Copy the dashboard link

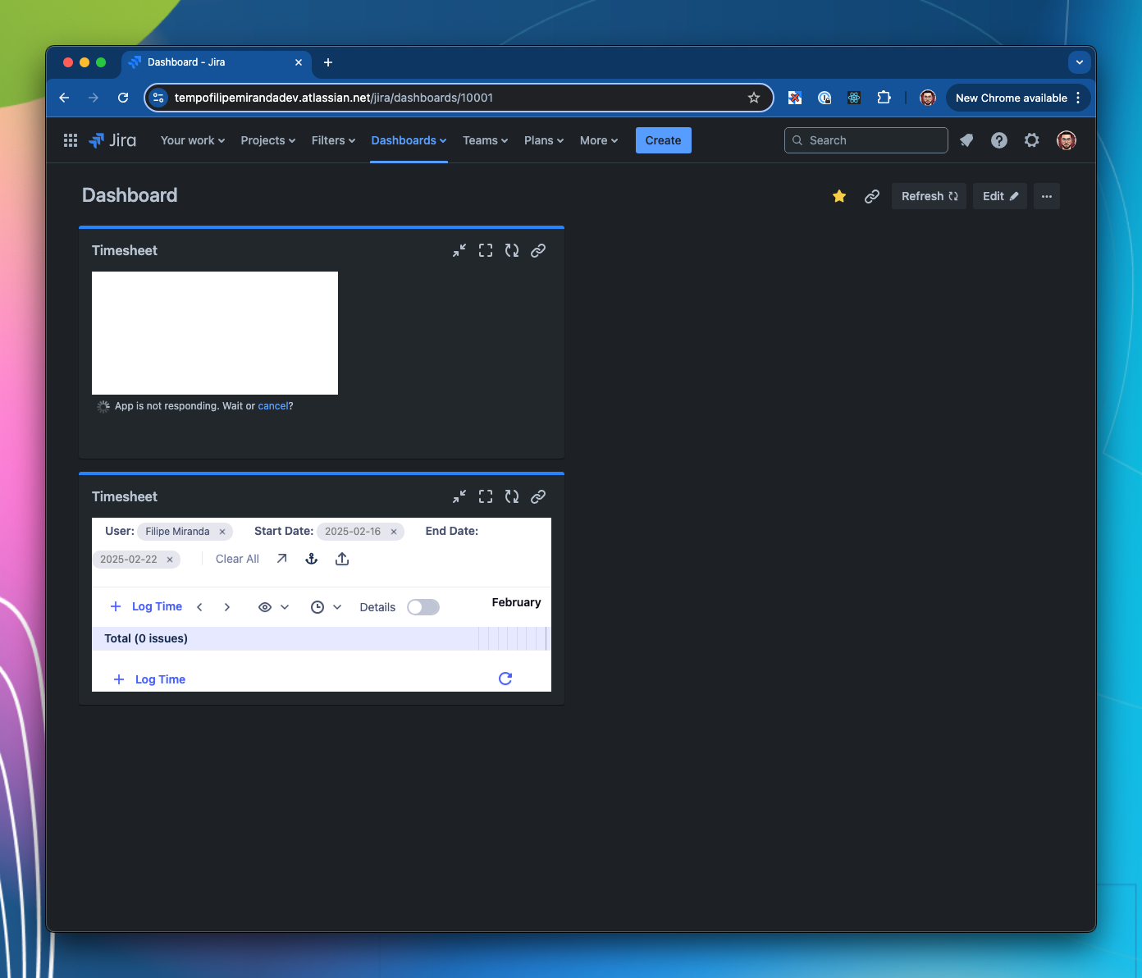click(872, 196)
